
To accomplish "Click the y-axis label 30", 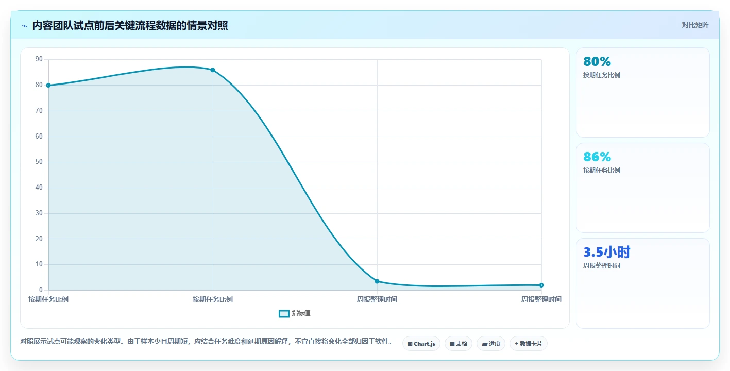I will (39, 213).
